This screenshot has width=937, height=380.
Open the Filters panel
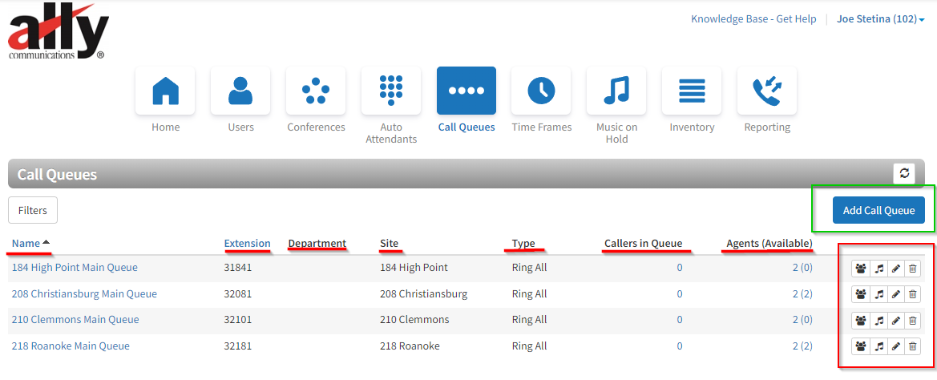pyautogui.click(x=33, y=211)
